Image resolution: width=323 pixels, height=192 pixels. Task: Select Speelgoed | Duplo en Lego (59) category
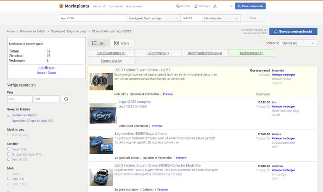coord(33,121)
